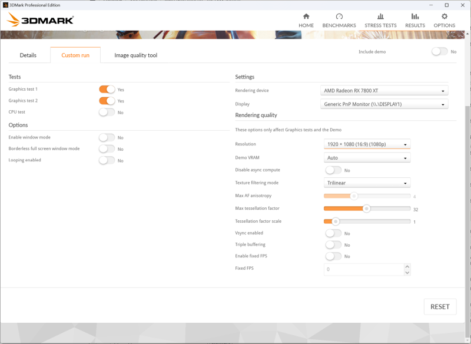Click the 'These options only affect Graphics tests' note
Screen dimensions: 471x344
coord(288,130)
